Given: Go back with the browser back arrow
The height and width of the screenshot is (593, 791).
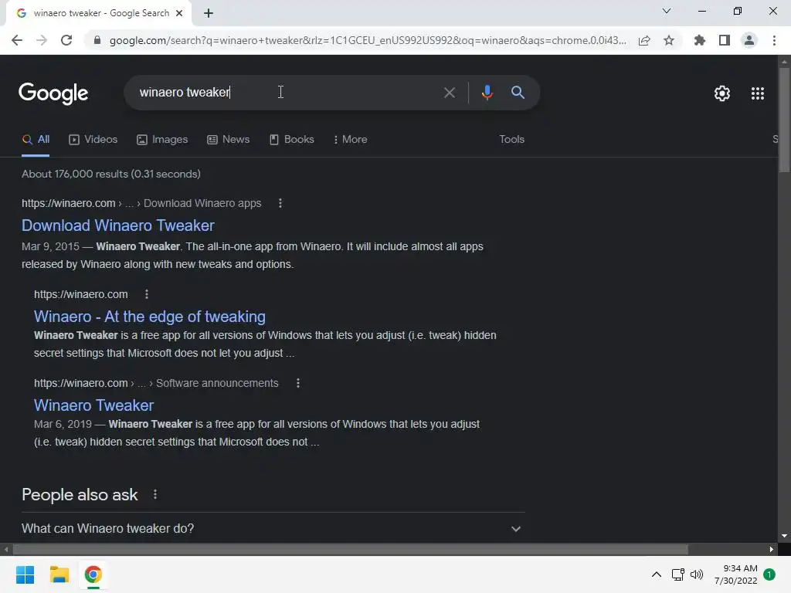Looking at the screenshot, I should coord(17,40).
